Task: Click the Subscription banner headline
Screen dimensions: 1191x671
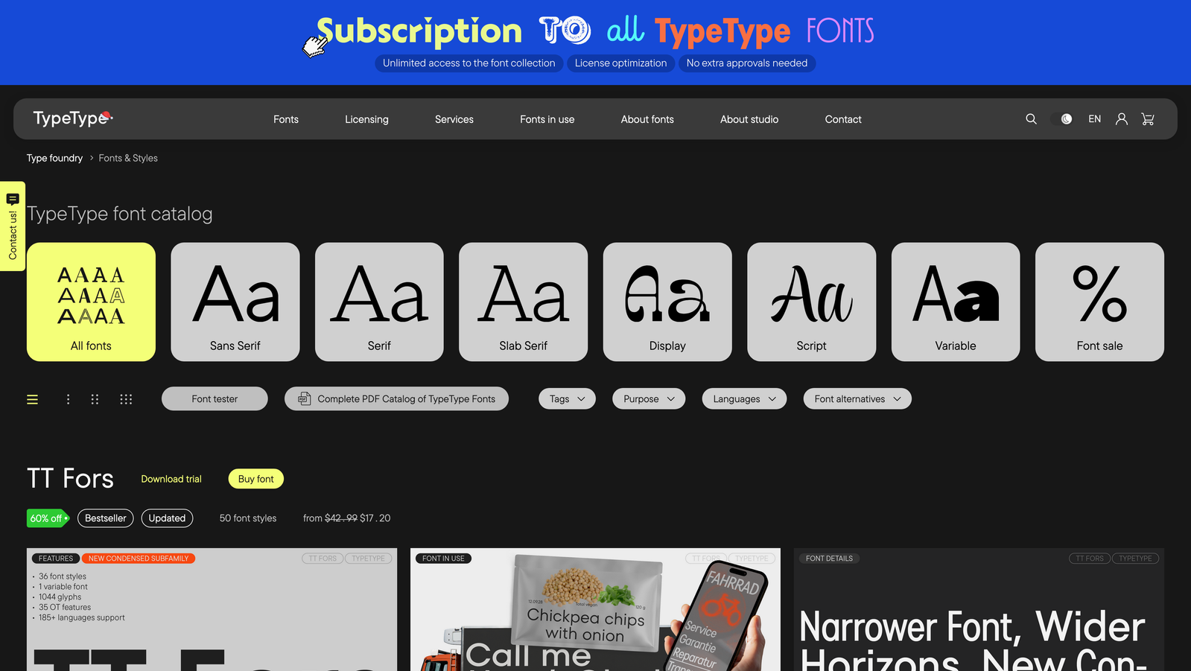Action: pos(595,31)
